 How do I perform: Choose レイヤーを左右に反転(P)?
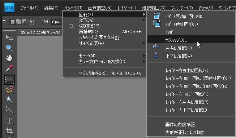[191, 102]
